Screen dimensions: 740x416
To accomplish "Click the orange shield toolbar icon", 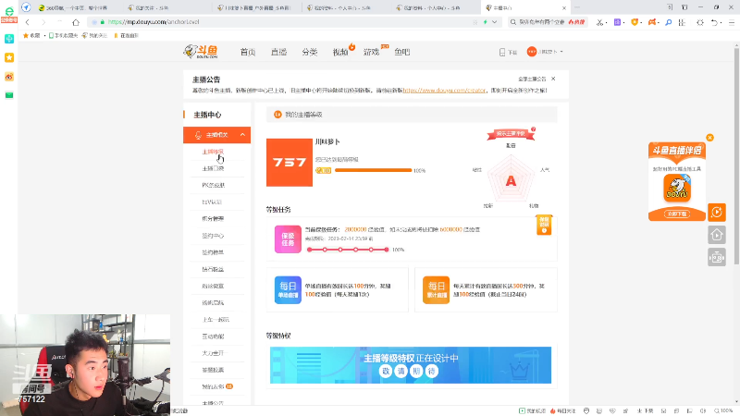I will 635,22.
